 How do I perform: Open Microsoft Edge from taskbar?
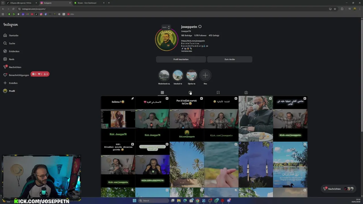tap(185, 201)
